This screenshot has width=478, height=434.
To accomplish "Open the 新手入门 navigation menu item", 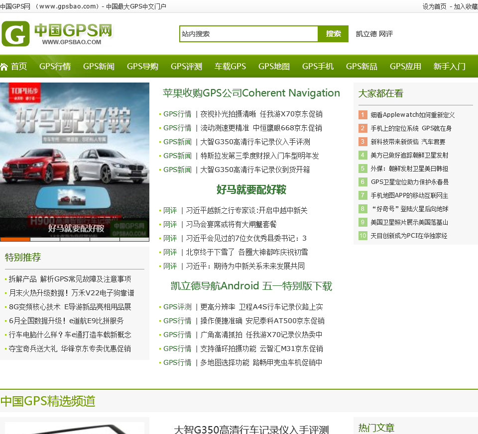I will point(449,66).
